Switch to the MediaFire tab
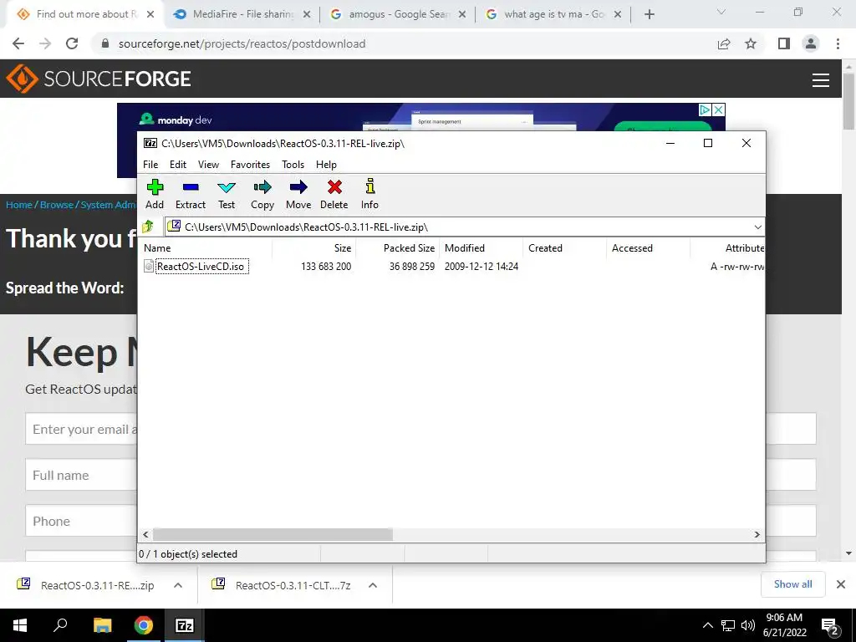Screen dimensions: 856x642 [x=242, y=14]
